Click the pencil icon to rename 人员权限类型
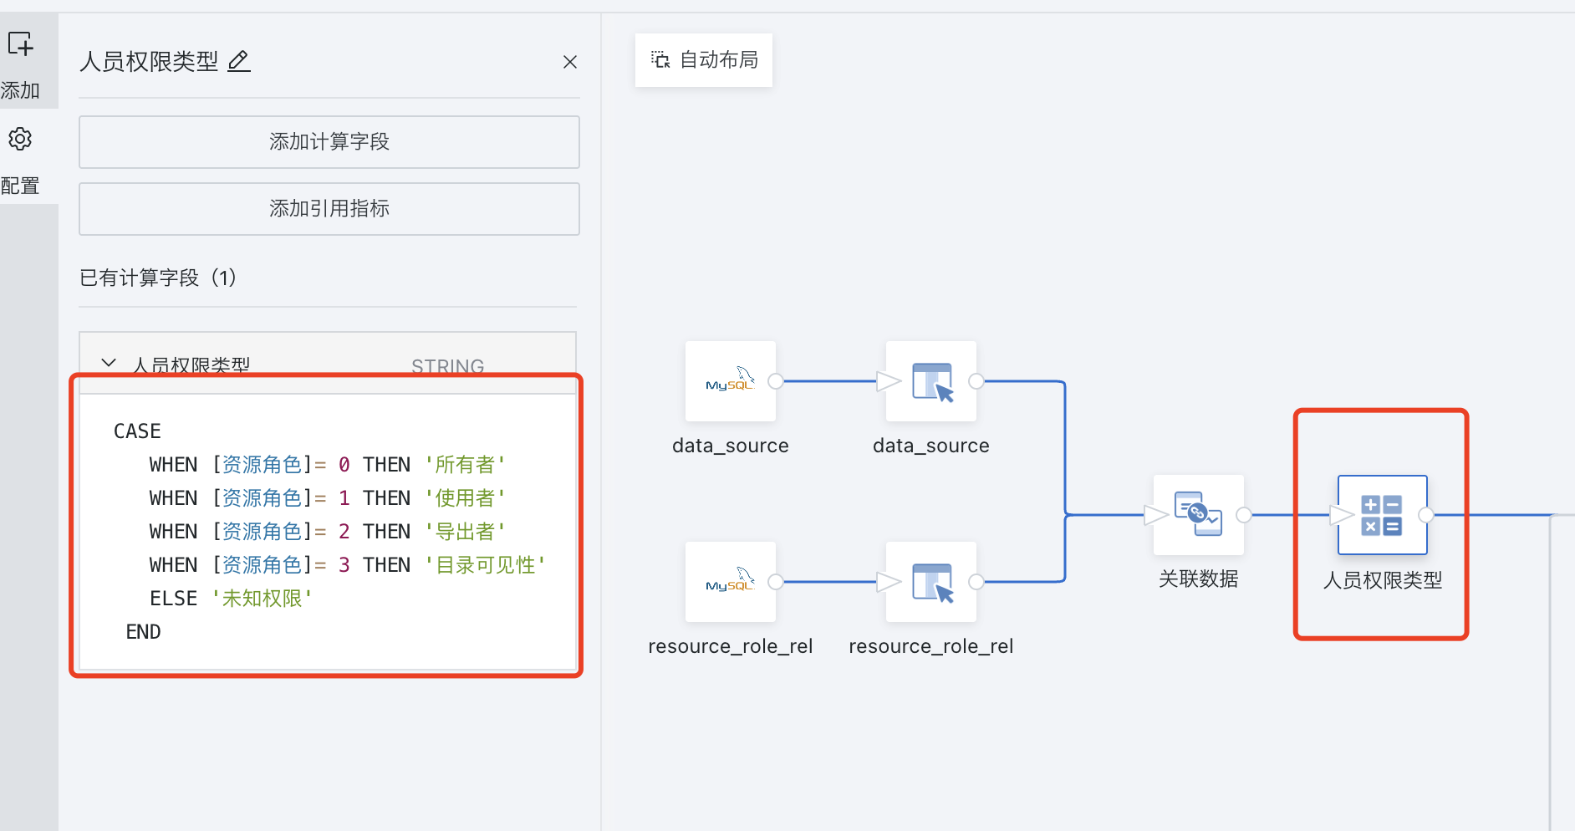1575x831 pixels. (239, 61)
